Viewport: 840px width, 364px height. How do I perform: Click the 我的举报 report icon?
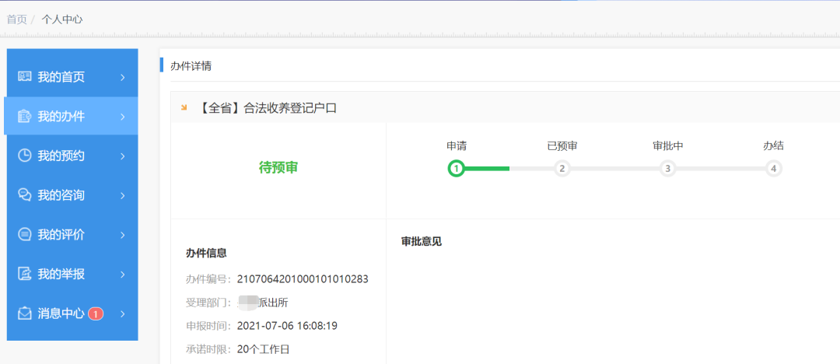[25, 274]
